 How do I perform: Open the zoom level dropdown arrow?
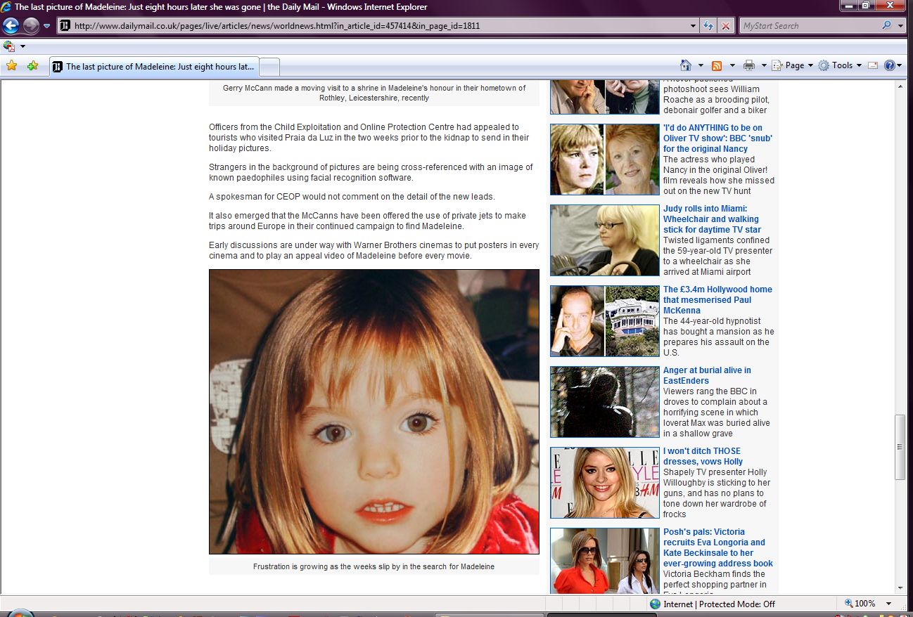click(x=888, y=604)
